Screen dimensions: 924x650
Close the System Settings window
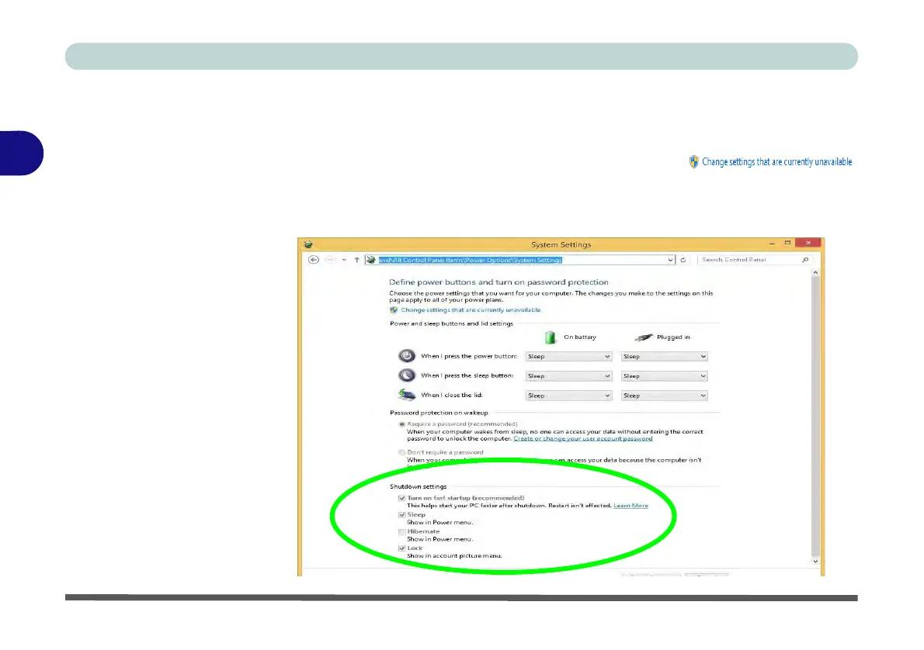coord(808,243)
